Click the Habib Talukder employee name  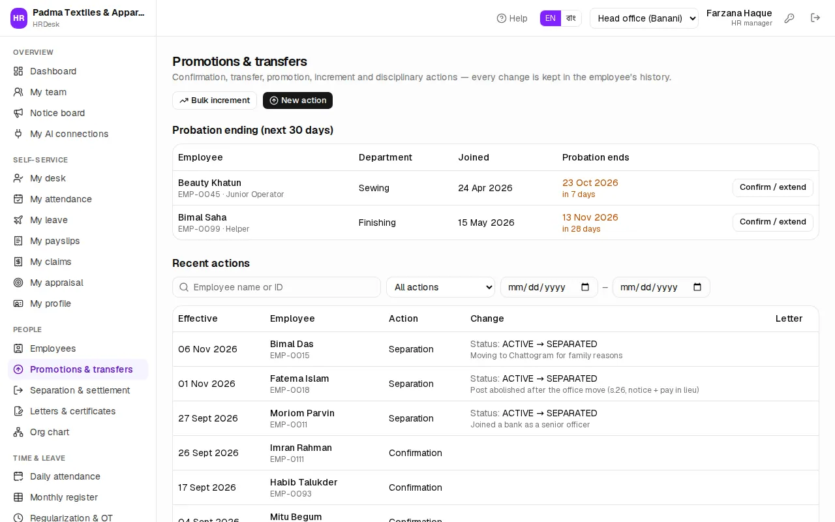click(x=304, y=482)
